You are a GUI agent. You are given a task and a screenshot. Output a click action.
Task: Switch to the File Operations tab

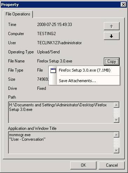(18, 14)
